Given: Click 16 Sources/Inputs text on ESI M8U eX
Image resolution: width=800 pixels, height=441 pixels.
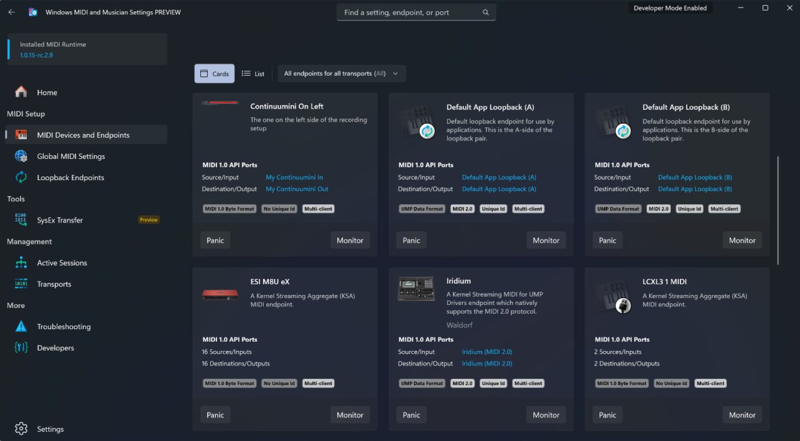Looking at the screenshot, I should tap(227, 352).
